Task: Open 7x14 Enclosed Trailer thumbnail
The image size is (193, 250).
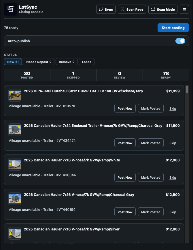Action: (x=15, y=130)
